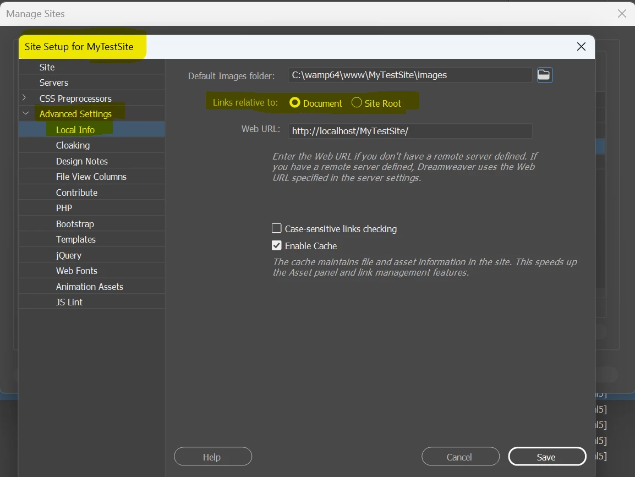The width and height of the screenshot is (635, 477).
Task: Enable Case-sensitive links checking
Action: click(x=277, y=228)
